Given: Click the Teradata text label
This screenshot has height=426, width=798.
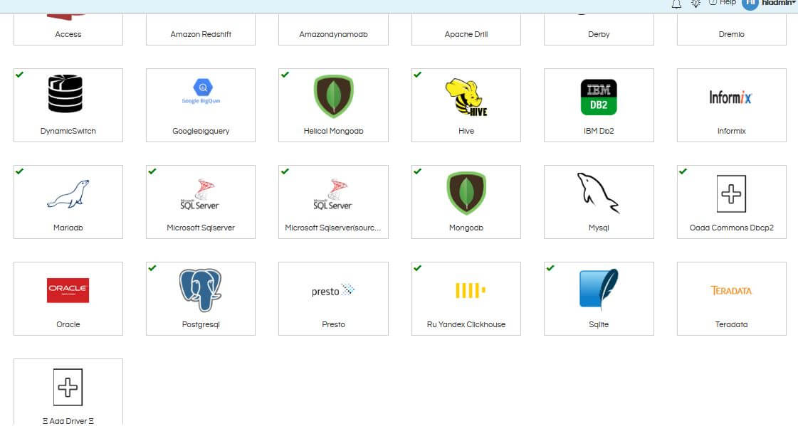Looking at the screenshot, I should click(731, 324).
